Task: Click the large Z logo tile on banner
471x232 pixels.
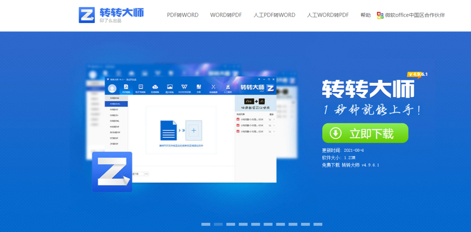Action: 112,171
